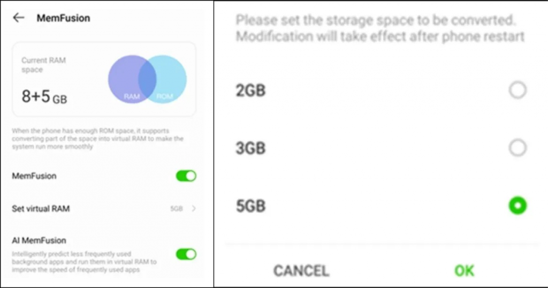This screenshot has width=548, height=288.
Task: Tap the AI MemFusion label
Action: (39, 240)
